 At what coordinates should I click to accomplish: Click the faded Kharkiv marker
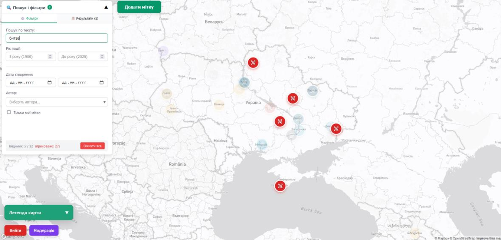point(312,90)
